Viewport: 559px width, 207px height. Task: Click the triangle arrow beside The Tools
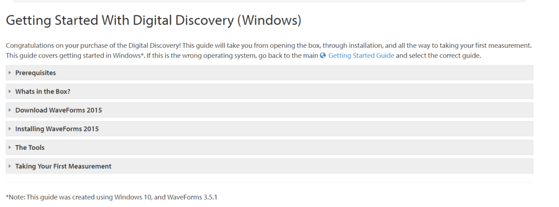(x=10, y=147)
